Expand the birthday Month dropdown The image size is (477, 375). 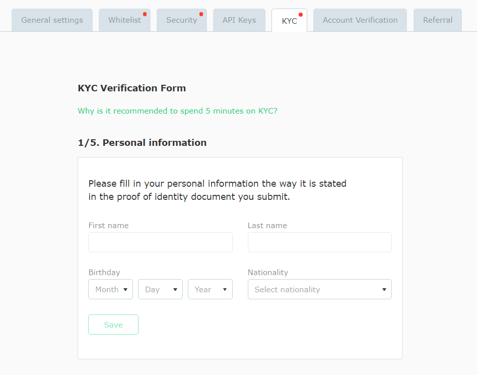pyautogui.click(x=110, y=289)
